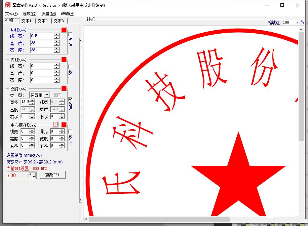Click the 边线 高度 input field
Screen dimensions: 308x226
pyautogui.click(x=41, y=43)
